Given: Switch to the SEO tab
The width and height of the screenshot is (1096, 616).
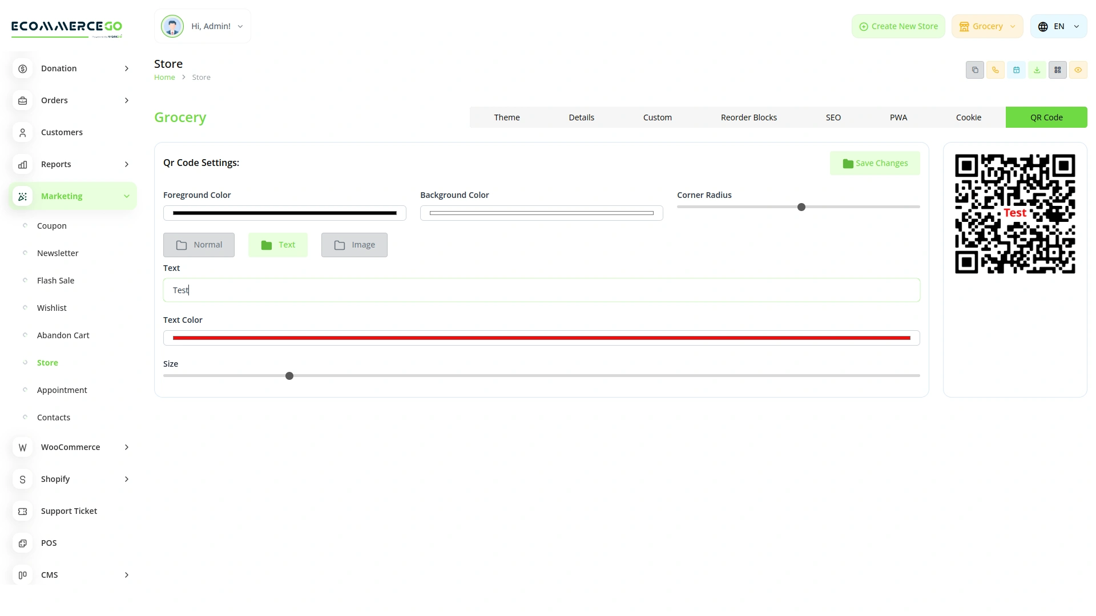Looking at the screenshot, I should [x=833, y=117].
